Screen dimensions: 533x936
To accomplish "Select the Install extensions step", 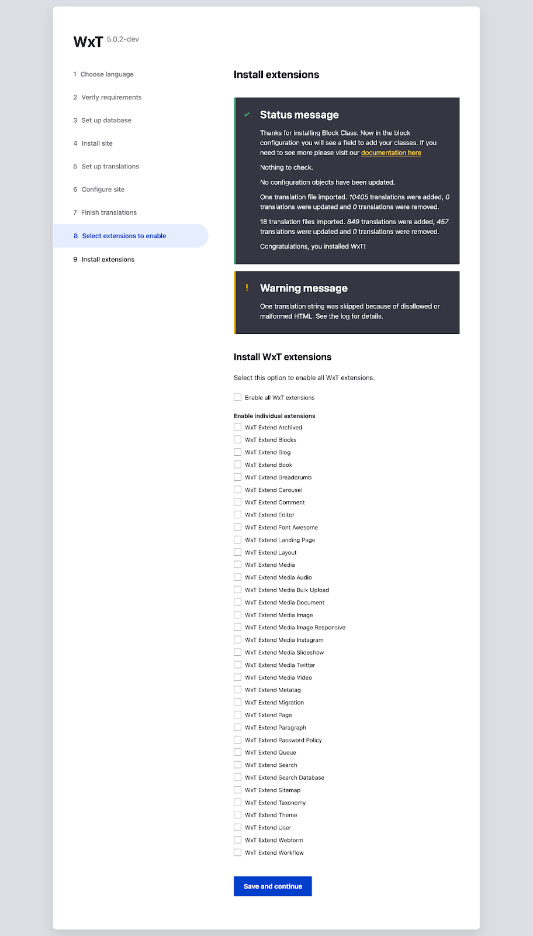I will (108, 259).
